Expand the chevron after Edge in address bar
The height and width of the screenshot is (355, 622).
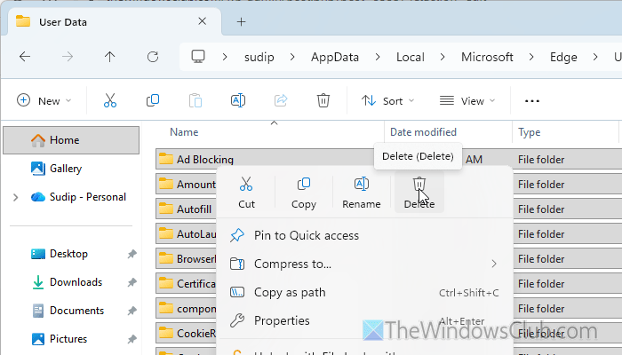coord(595,57)
